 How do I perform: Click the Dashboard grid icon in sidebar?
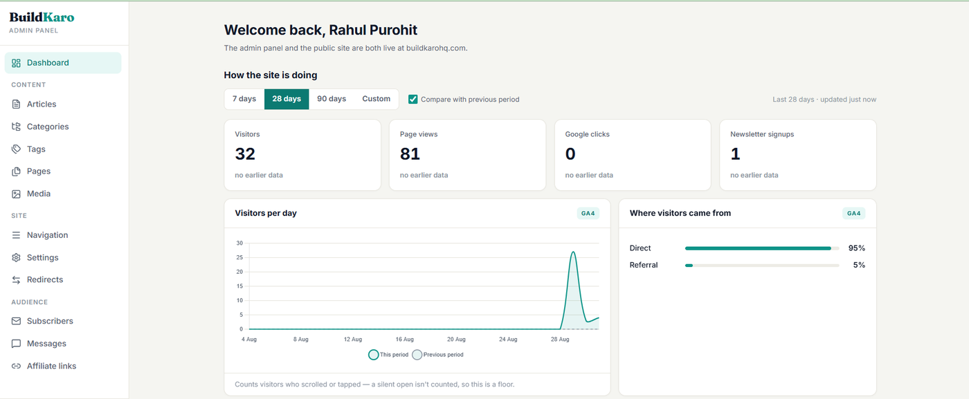(x=16, y=63)
